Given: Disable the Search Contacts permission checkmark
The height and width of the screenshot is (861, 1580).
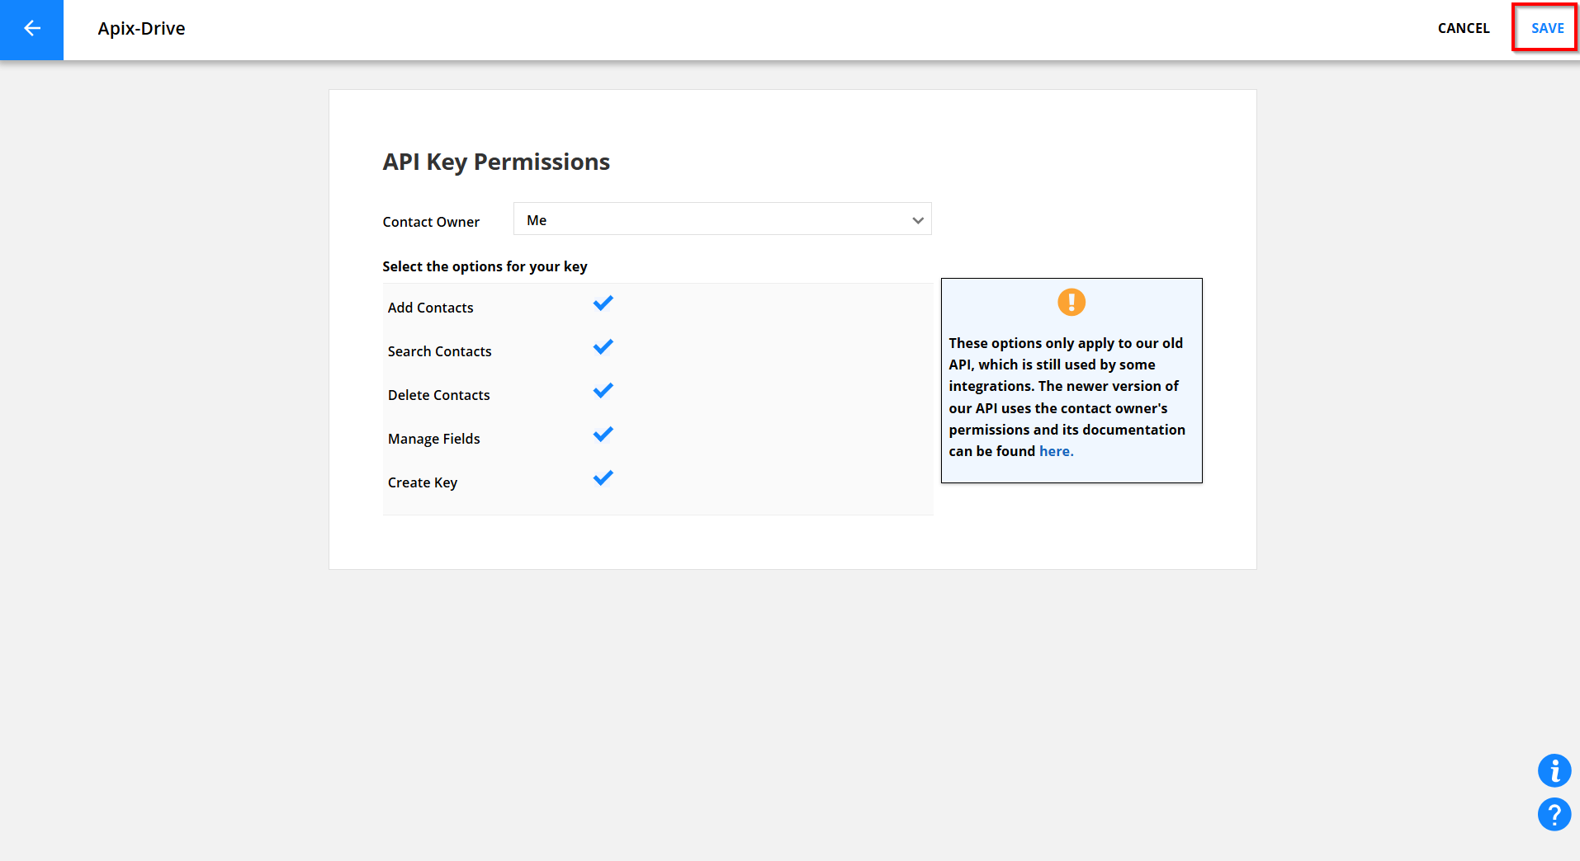Looking at the screenshot, I should (x=603, y=347).
